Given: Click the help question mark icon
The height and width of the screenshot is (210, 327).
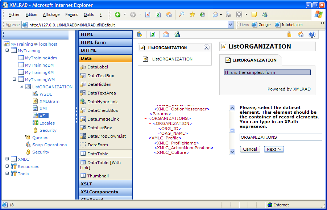Looking at the screenshot, I should click(x=312, y=35).
